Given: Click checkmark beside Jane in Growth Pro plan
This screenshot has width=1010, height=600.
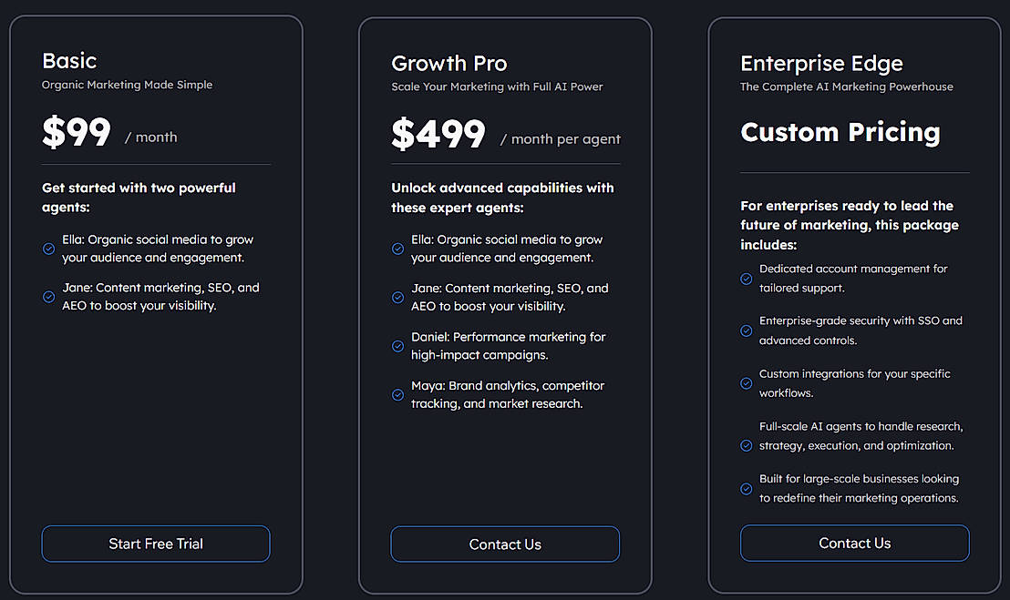Looking at the screenshot, I should pyautogui.click(x=397, y=298).
